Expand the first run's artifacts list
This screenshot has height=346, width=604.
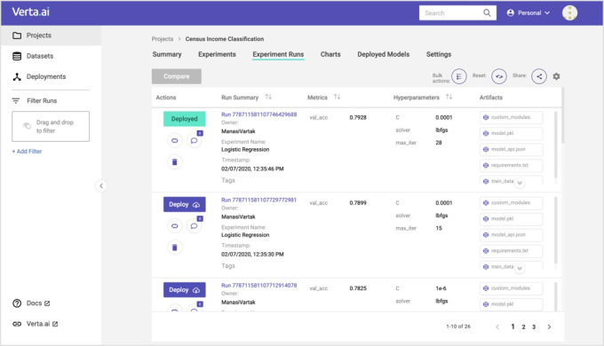[x=520, y=183]
